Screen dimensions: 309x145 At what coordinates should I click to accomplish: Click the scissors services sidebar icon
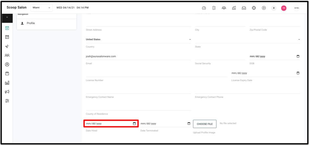[7, 46]
